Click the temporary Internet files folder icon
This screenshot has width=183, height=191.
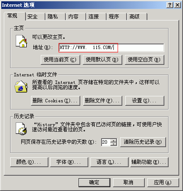coord(21,87)
